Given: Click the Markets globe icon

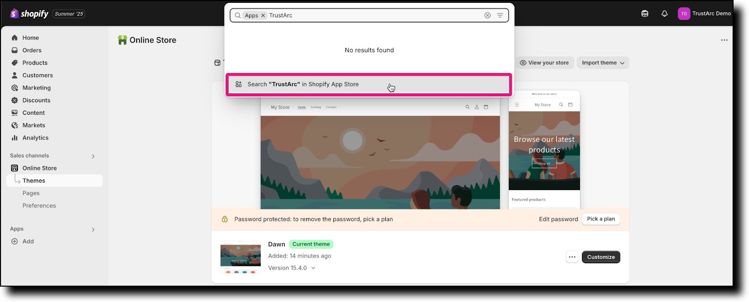Looking at the screenshot, I should [15, 126].
